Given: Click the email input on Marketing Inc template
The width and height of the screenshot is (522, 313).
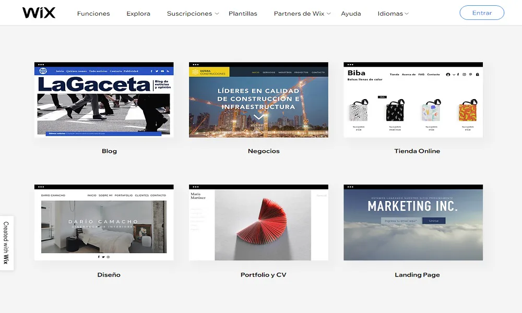Looking at the screenshot, I should (400, 220).
